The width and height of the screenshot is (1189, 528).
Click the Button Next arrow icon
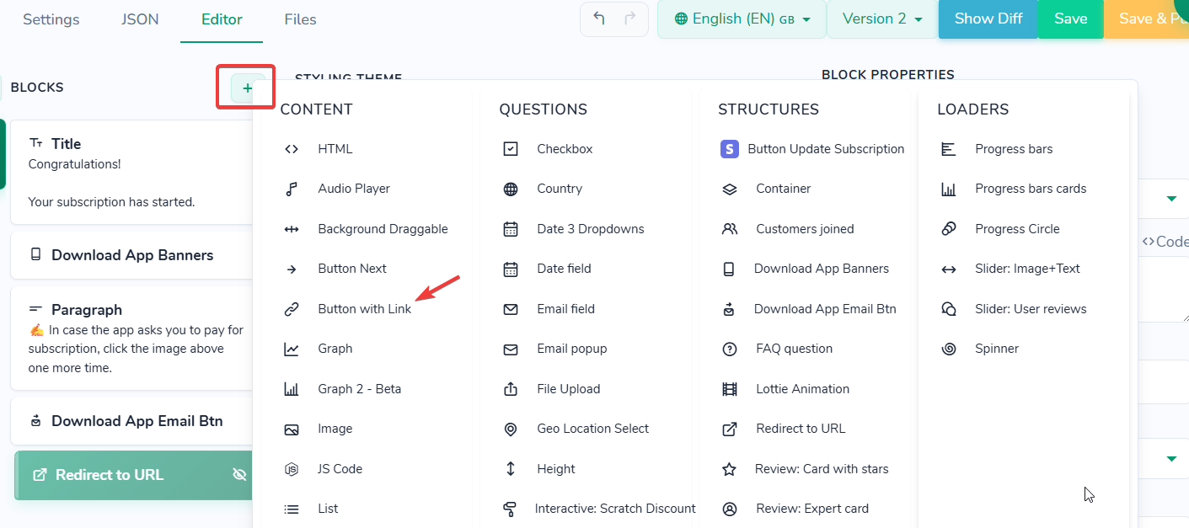[x=292, y=269]
